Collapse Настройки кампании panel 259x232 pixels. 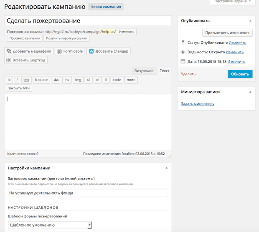pyautogui.click(x=166, y=168)
